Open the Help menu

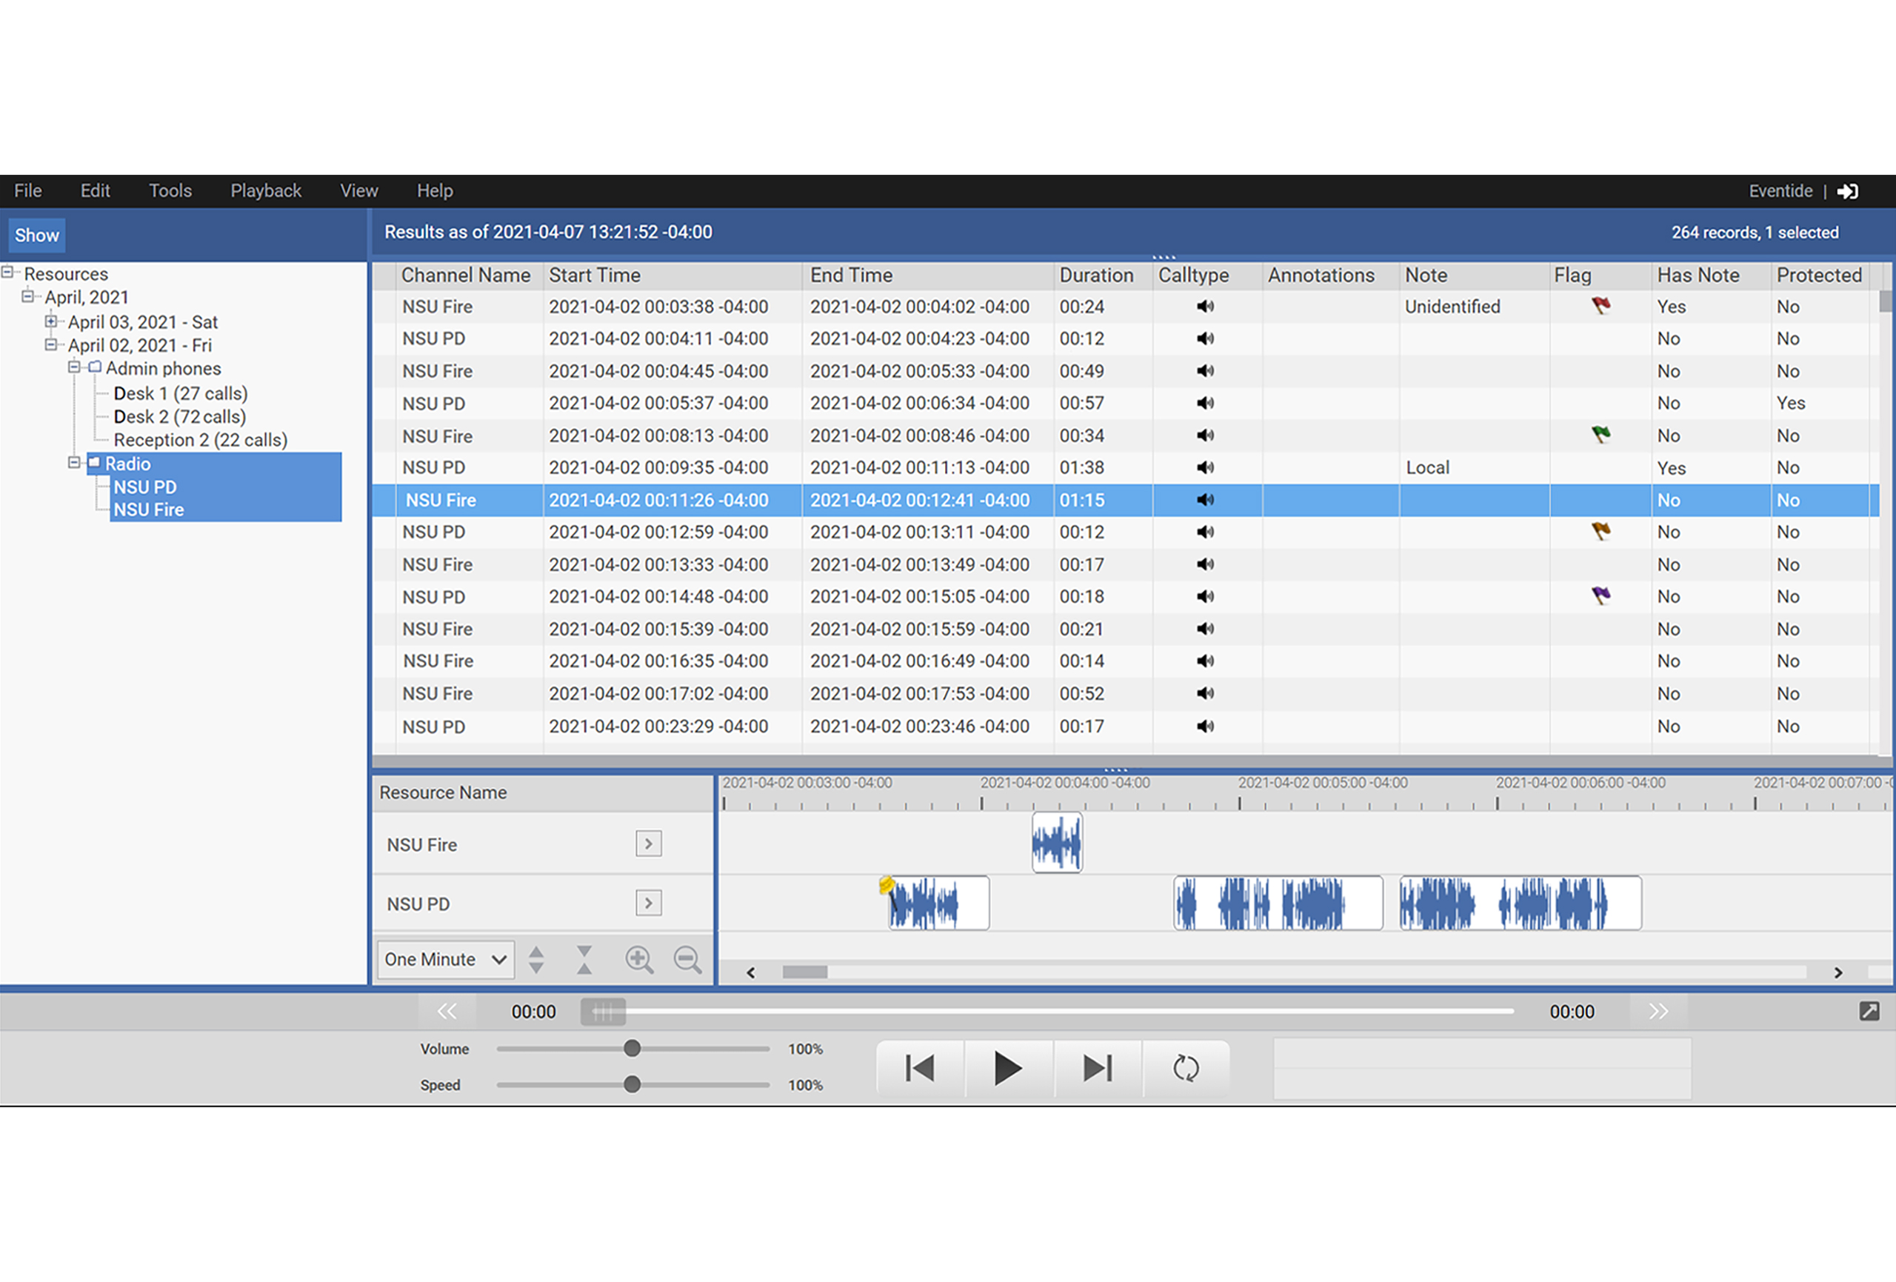[x=435, y=191]
